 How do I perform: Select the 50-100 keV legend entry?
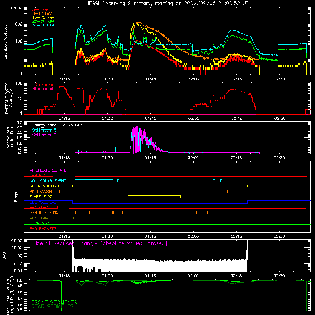44,25
